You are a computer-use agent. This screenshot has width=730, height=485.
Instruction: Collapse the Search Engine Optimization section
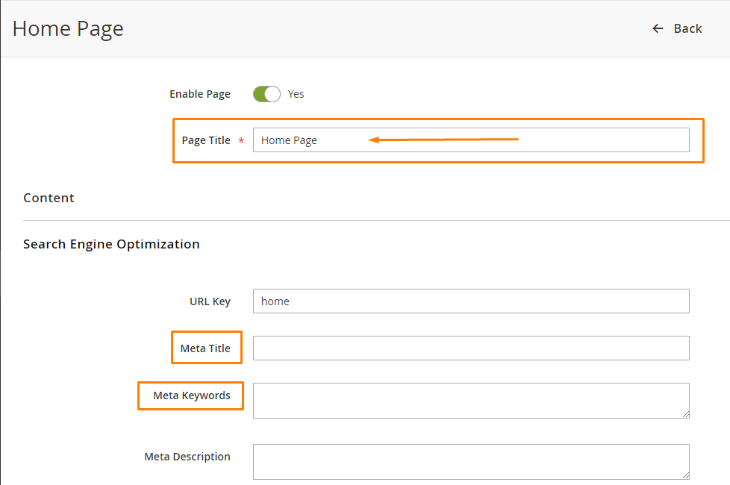[111, 244]
